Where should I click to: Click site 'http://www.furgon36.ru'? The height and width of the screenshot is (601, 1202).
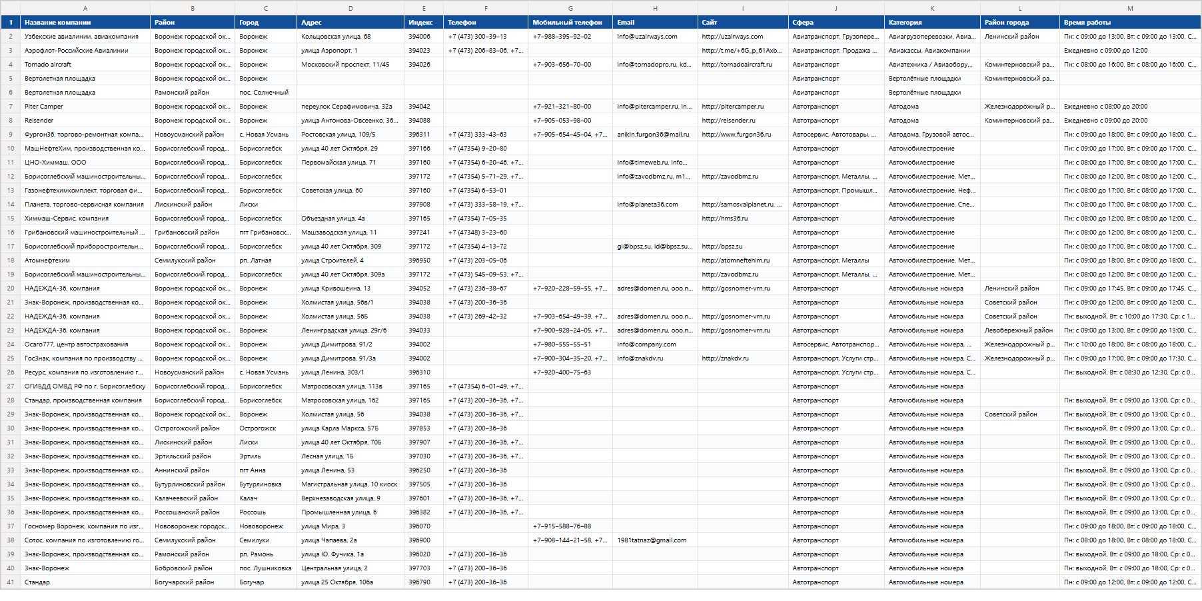743,135
